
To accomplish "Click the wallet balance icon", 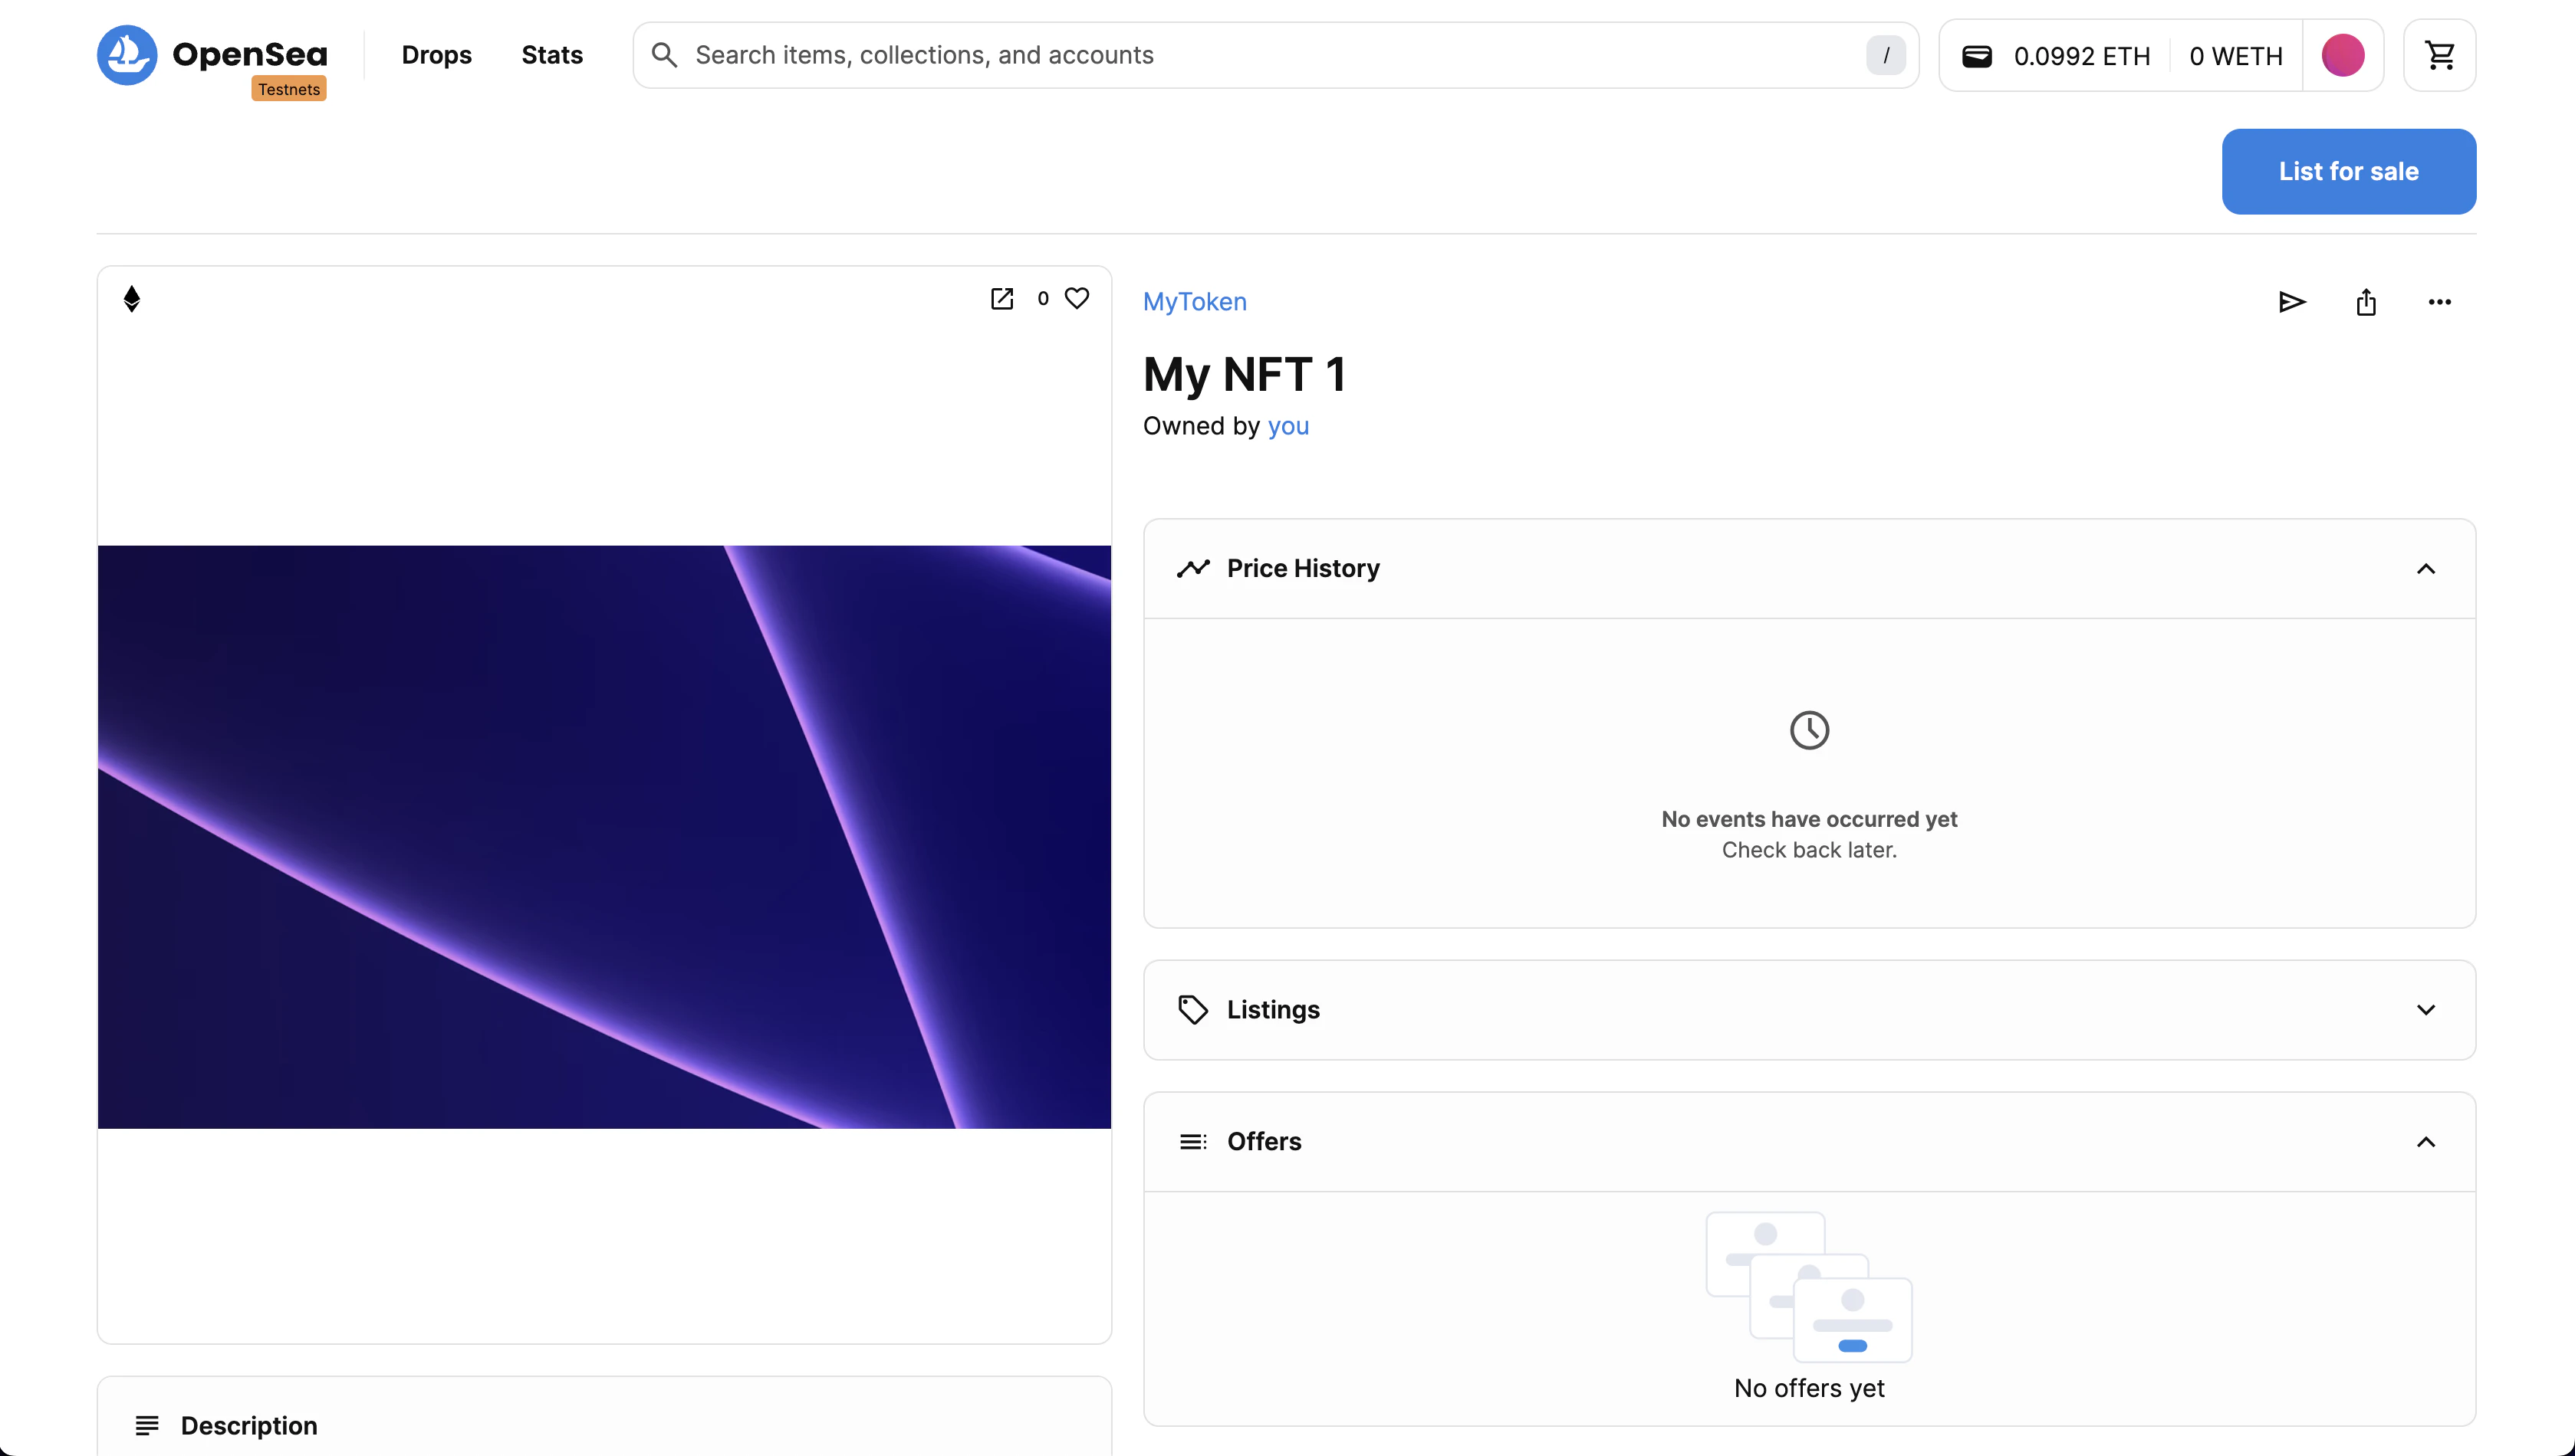I will coord(1977,55).
